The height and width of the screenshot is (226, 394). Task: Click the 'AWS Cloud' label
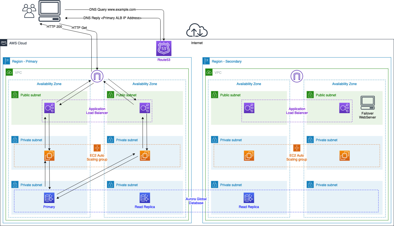click(18, 43)
